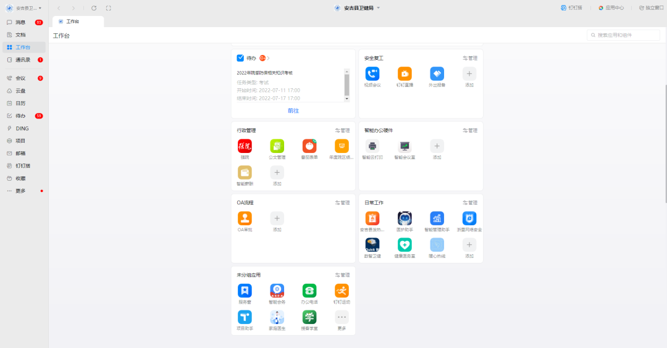Open the 视频会议 app icon
This screenshot has height=348, width=667.
pyautogui.click(x=372, y=74)
